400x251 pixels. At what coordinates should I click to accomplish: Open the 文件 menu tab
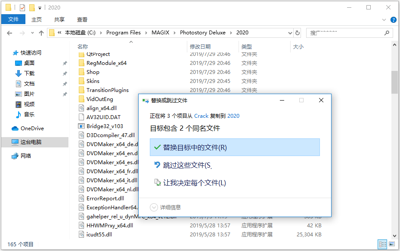pos(13,19)
